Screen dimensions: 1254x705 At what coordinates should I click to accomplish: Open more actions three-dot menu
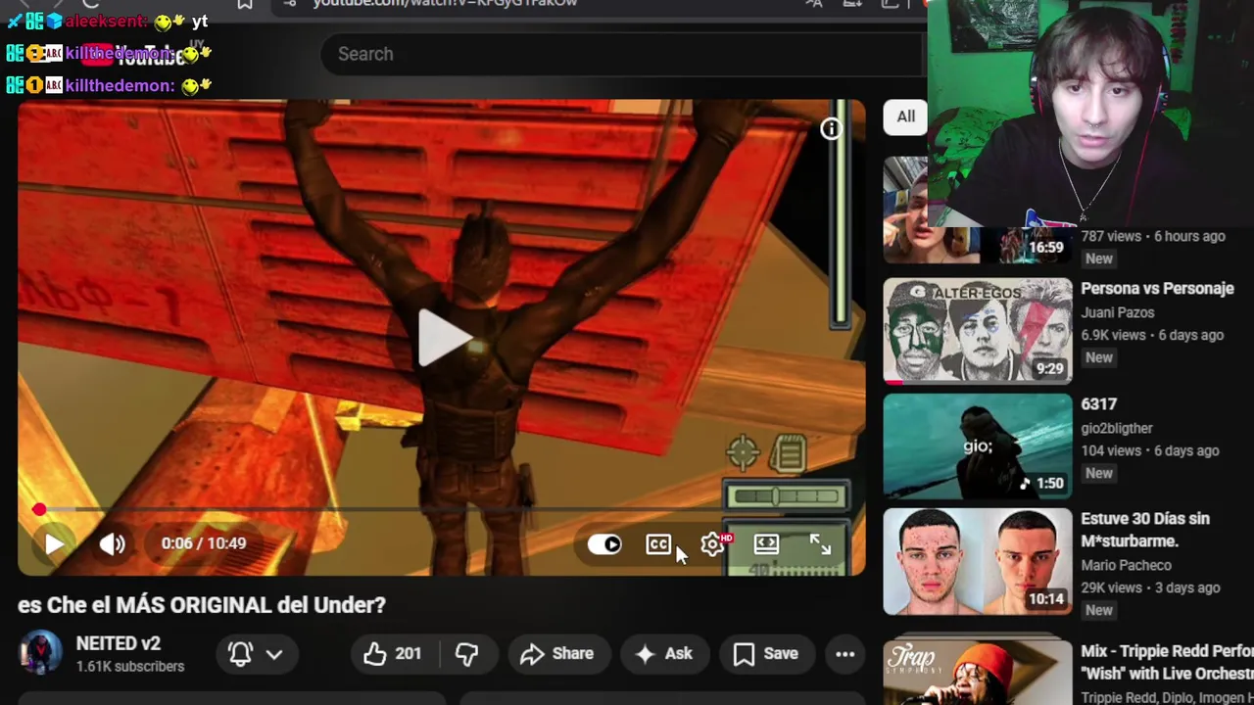(845, 654)
